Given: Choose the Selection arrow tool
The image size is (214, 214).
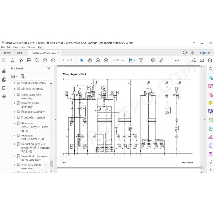Looking at the screenshot, I should point(82,60).
